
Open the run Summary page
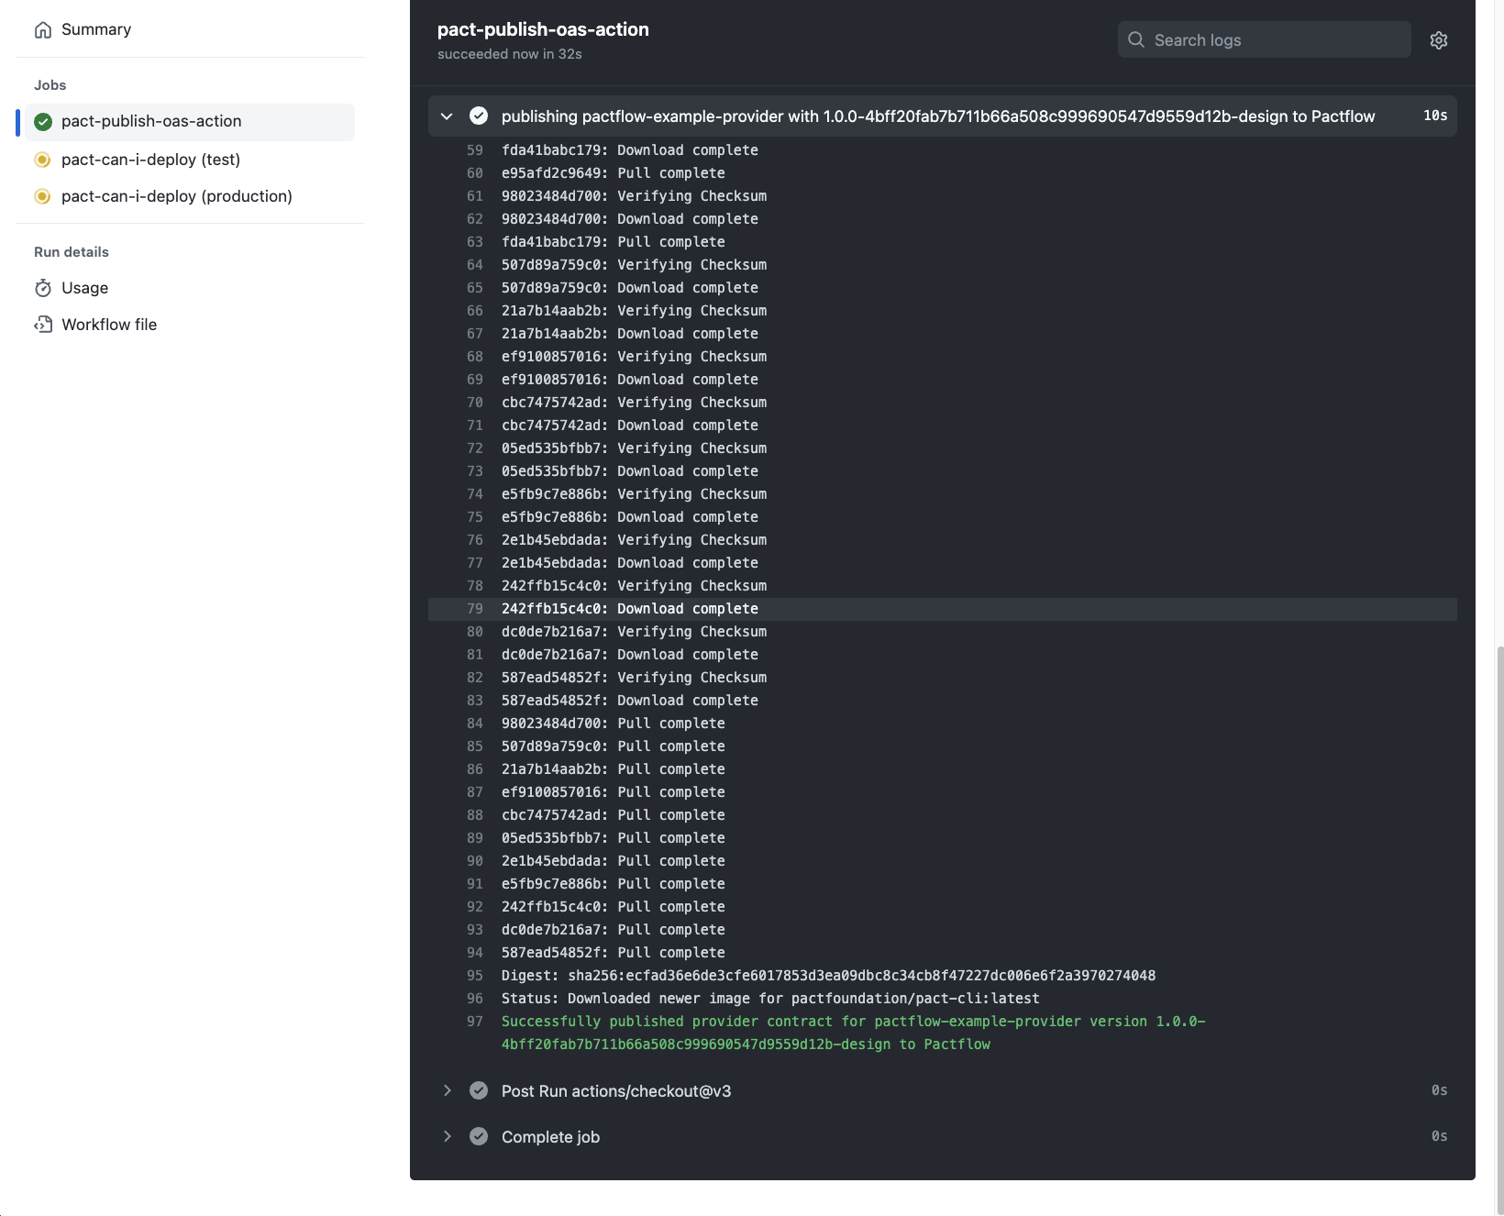point(95,28)
